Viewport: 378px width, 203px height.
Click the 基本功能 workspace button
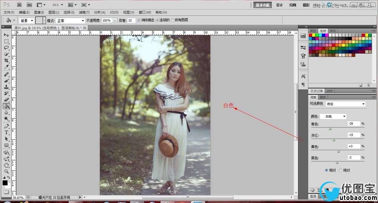262,5
